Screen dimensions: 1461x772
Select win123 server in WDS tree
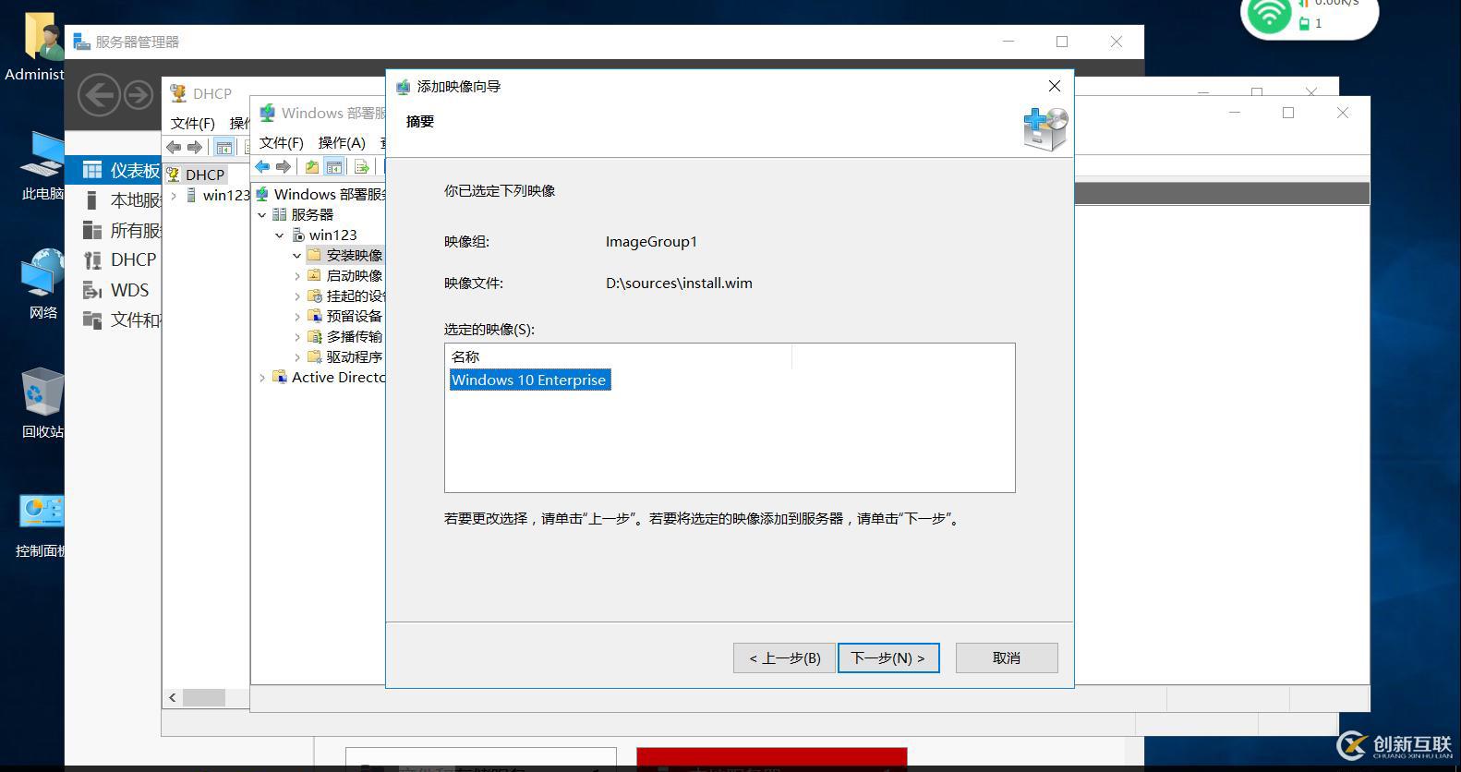click(324, 235)
